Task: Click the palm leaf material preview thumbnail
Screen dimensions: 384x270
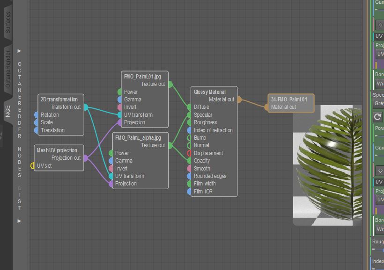Action: [x=328, y=165]
